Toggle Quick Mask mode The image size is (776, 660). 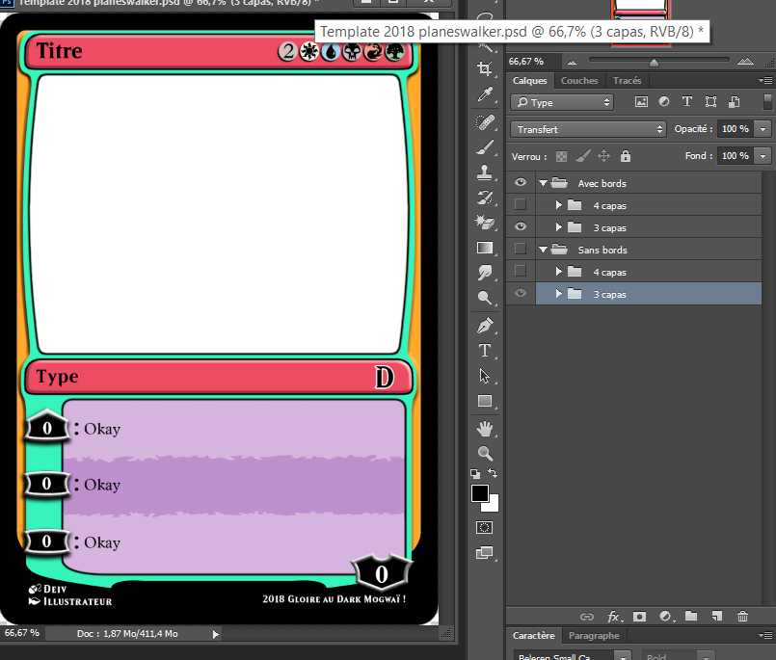coord(484,527)
